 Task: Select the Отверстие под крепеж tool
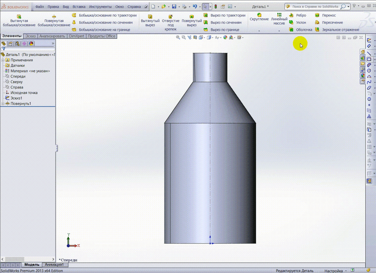[x=170, y=23]
